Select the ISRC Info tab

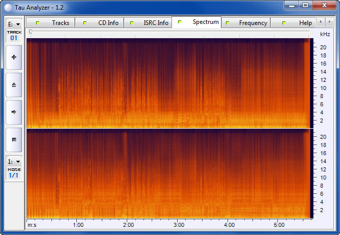(x=155, y=23)
